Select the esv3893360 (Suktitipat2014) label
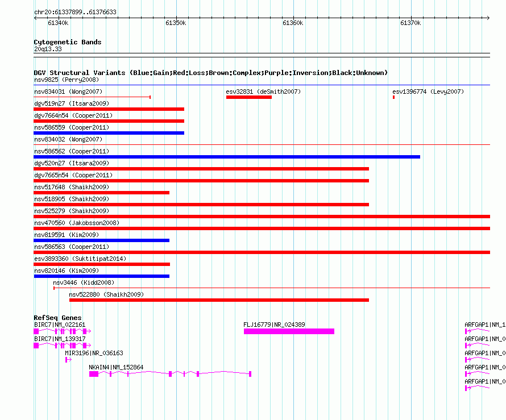This screenshot has width=506, height=420. click(80, 259)
